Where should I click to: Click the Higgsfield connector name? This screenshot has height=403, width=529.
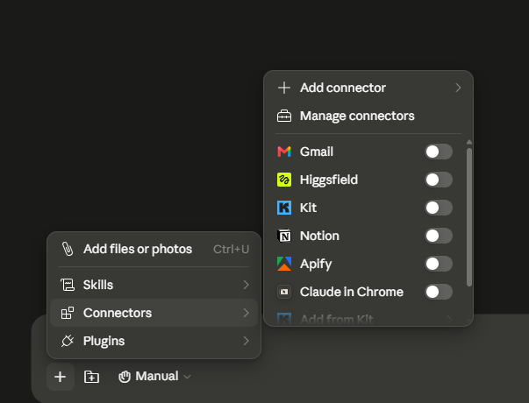(x=329, y=180)
